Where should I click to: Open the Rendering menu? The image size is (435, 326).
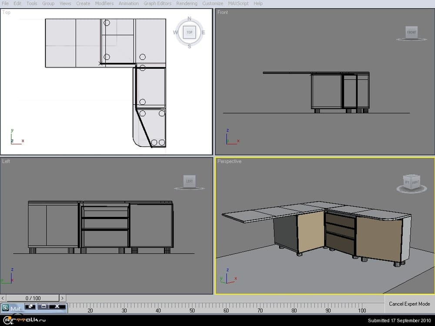click(x=187, y=3)
